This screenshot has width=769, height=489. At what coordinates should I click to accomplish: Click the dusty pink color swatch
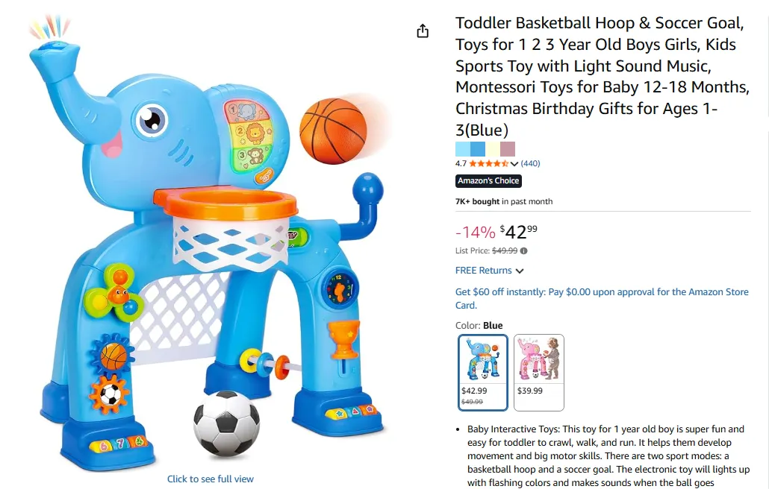pos(508,149)
